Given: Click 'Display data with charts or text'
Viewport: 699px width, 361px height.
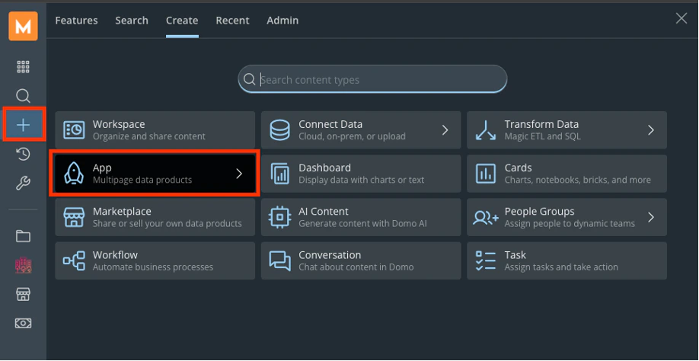Looking at the screenshot, I should (362, 180).
